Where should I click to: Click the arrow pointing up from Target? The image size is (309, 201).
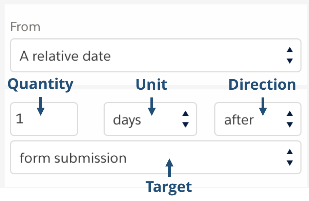pos(170,168)
